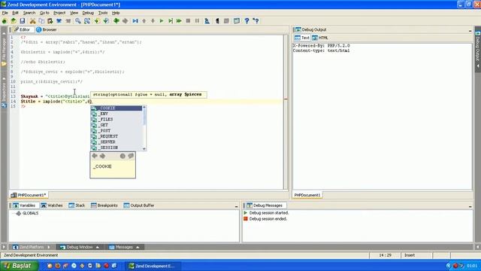The height and width of the screenshot is (271, 481).
Task: Open the View menu
Action: [x=74, y=13]
